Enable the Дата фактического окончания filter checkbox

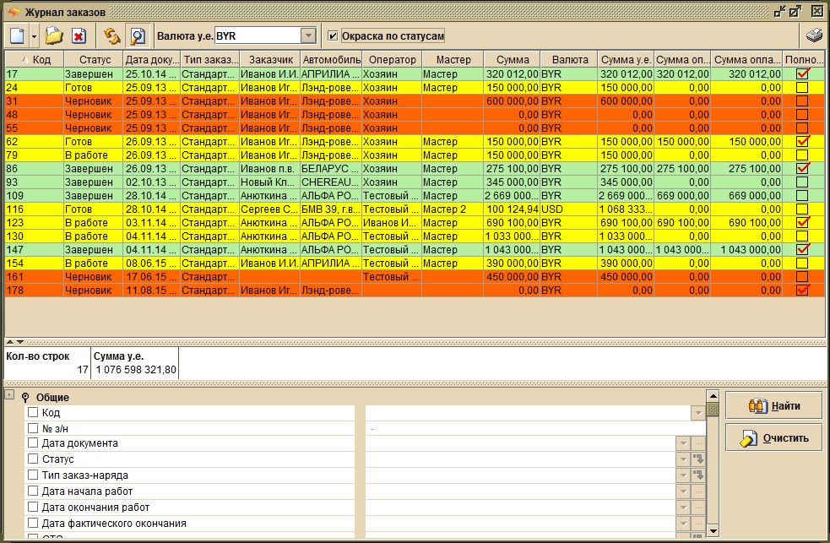[x=33, y=523]
